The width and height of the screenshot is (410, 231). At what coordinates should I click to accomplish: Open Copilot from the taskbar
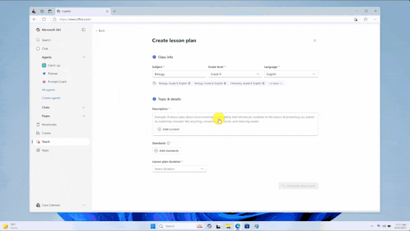tap(209, 226)
